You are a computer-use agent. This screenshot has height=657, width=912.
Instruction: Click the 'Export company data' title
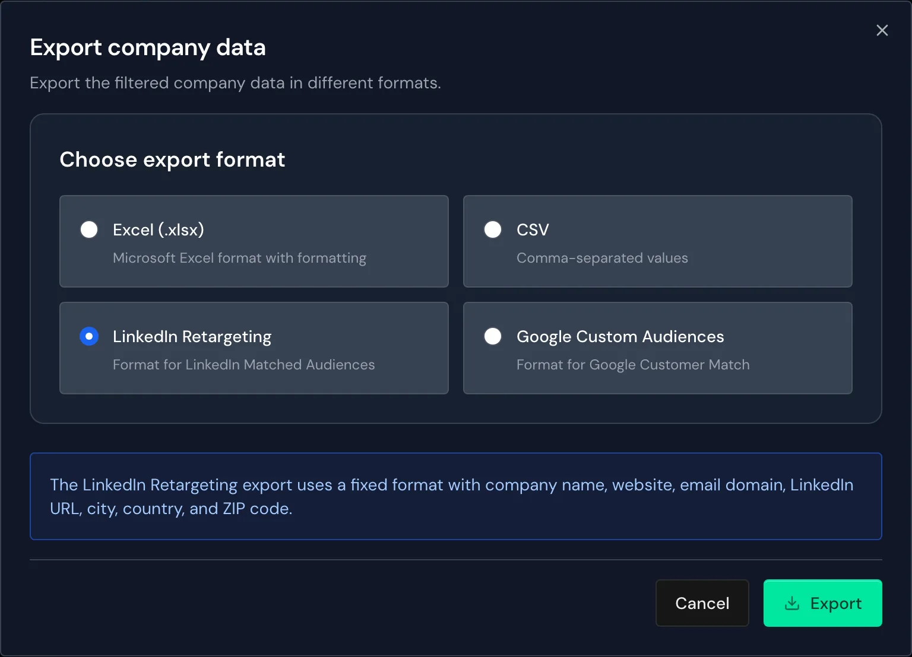[x=148, y=47]
